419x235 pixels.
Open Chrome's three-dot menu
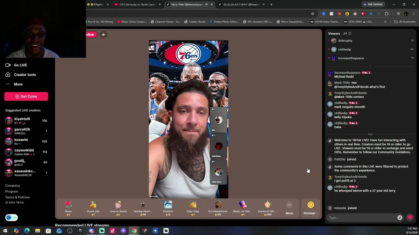point(414,14)
